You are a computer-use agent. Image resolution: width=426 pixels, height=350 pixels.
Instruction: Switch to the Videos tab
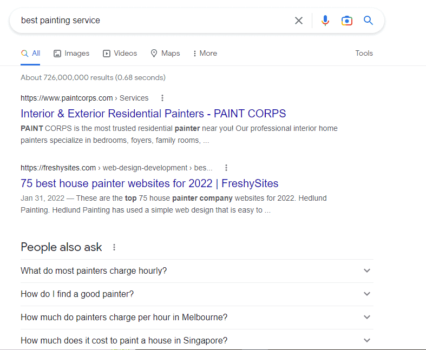120,53
